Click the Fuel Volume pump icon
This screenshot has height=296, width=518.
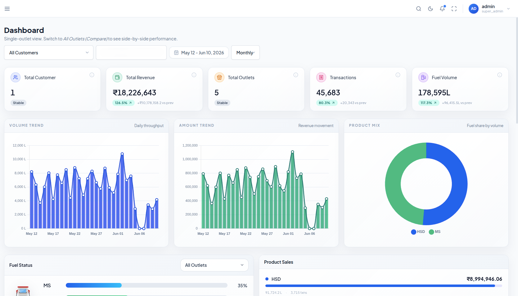point(423,77)
